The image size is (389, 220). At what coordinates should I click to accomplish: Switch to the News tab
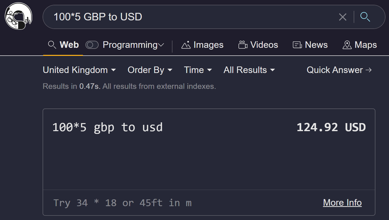(316, 45)
